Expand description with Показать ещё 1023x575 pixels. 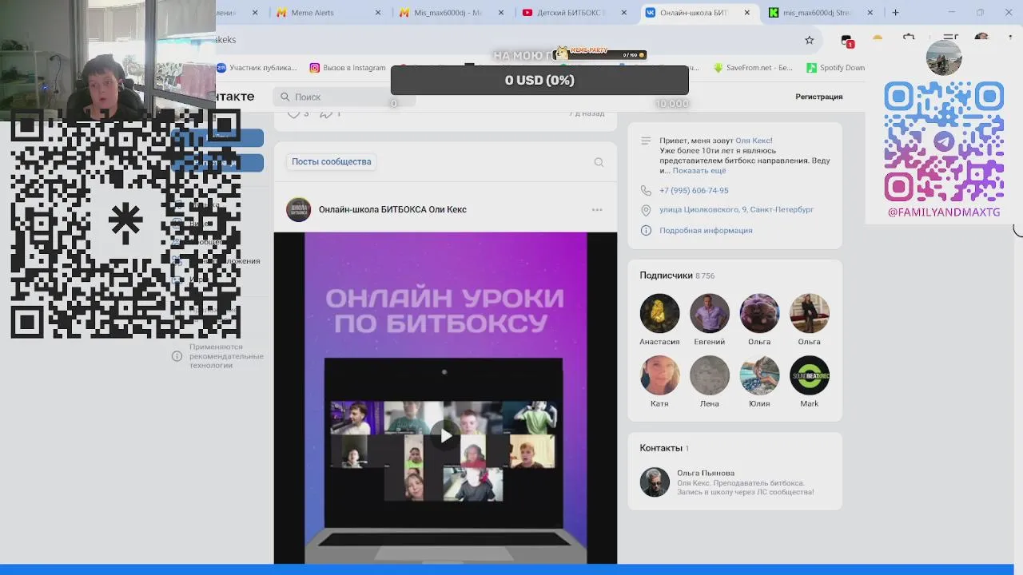(699, 171)
